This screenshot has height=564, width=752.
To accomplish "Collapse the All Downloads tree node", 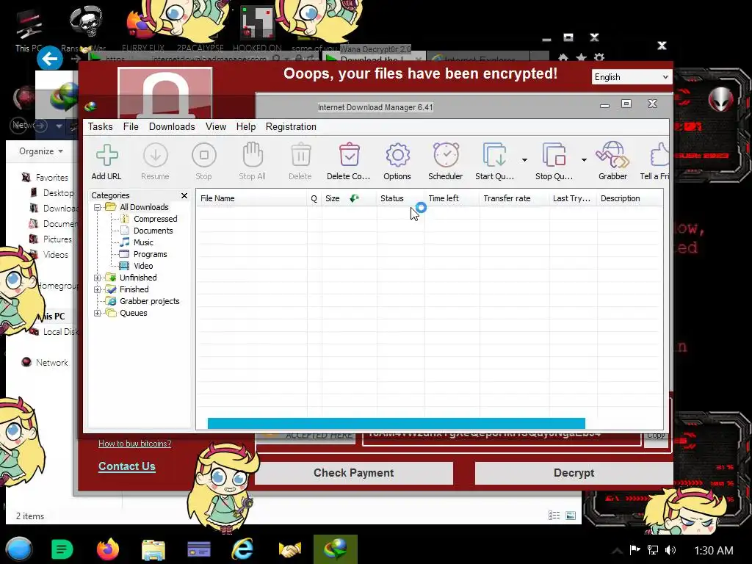I will click(x=98, y=207).
